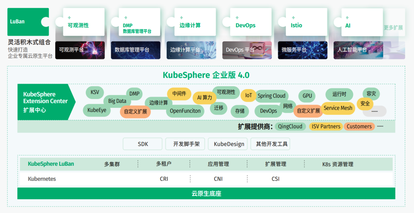Select the 边缘计算 plus card at top
The image size is (414, 213).
coord(195,22)
